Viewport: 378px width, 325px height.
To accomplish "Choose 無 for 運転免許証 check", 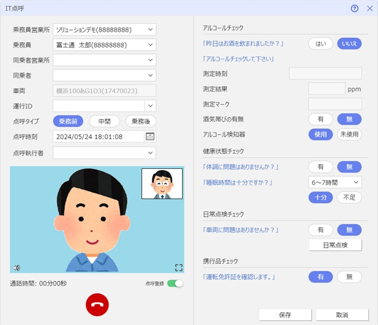I will [349, 277].
